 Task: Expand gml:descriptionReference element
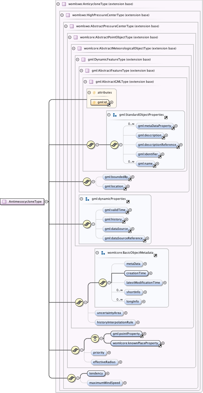(181, 145)
